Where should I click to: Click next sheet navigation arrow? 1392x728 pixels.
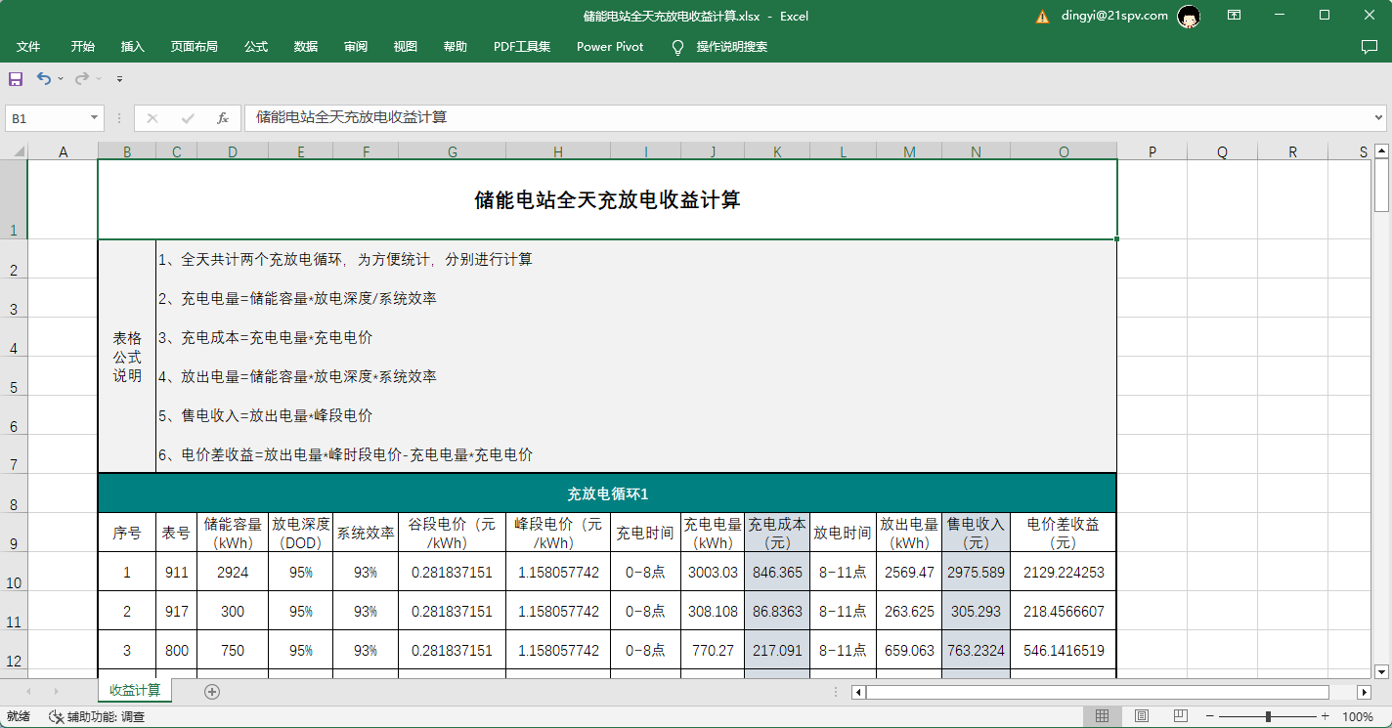56,692
